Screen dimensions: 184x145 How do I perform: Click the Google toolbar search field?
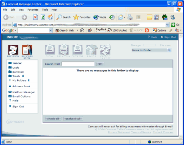point(34,30)
